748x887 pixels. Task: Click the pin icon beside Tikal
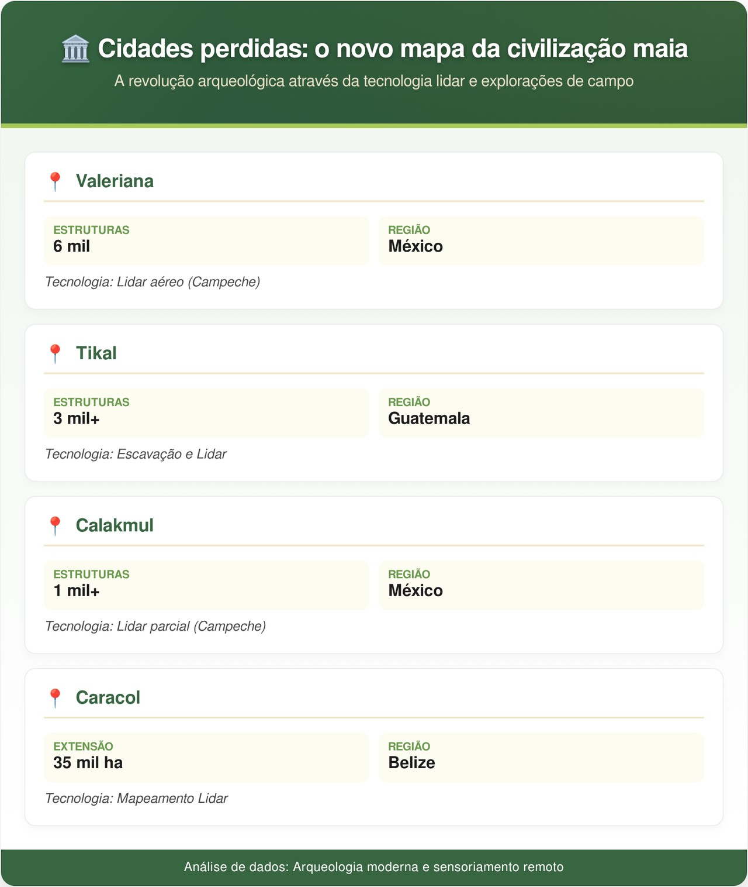[55, 353]
